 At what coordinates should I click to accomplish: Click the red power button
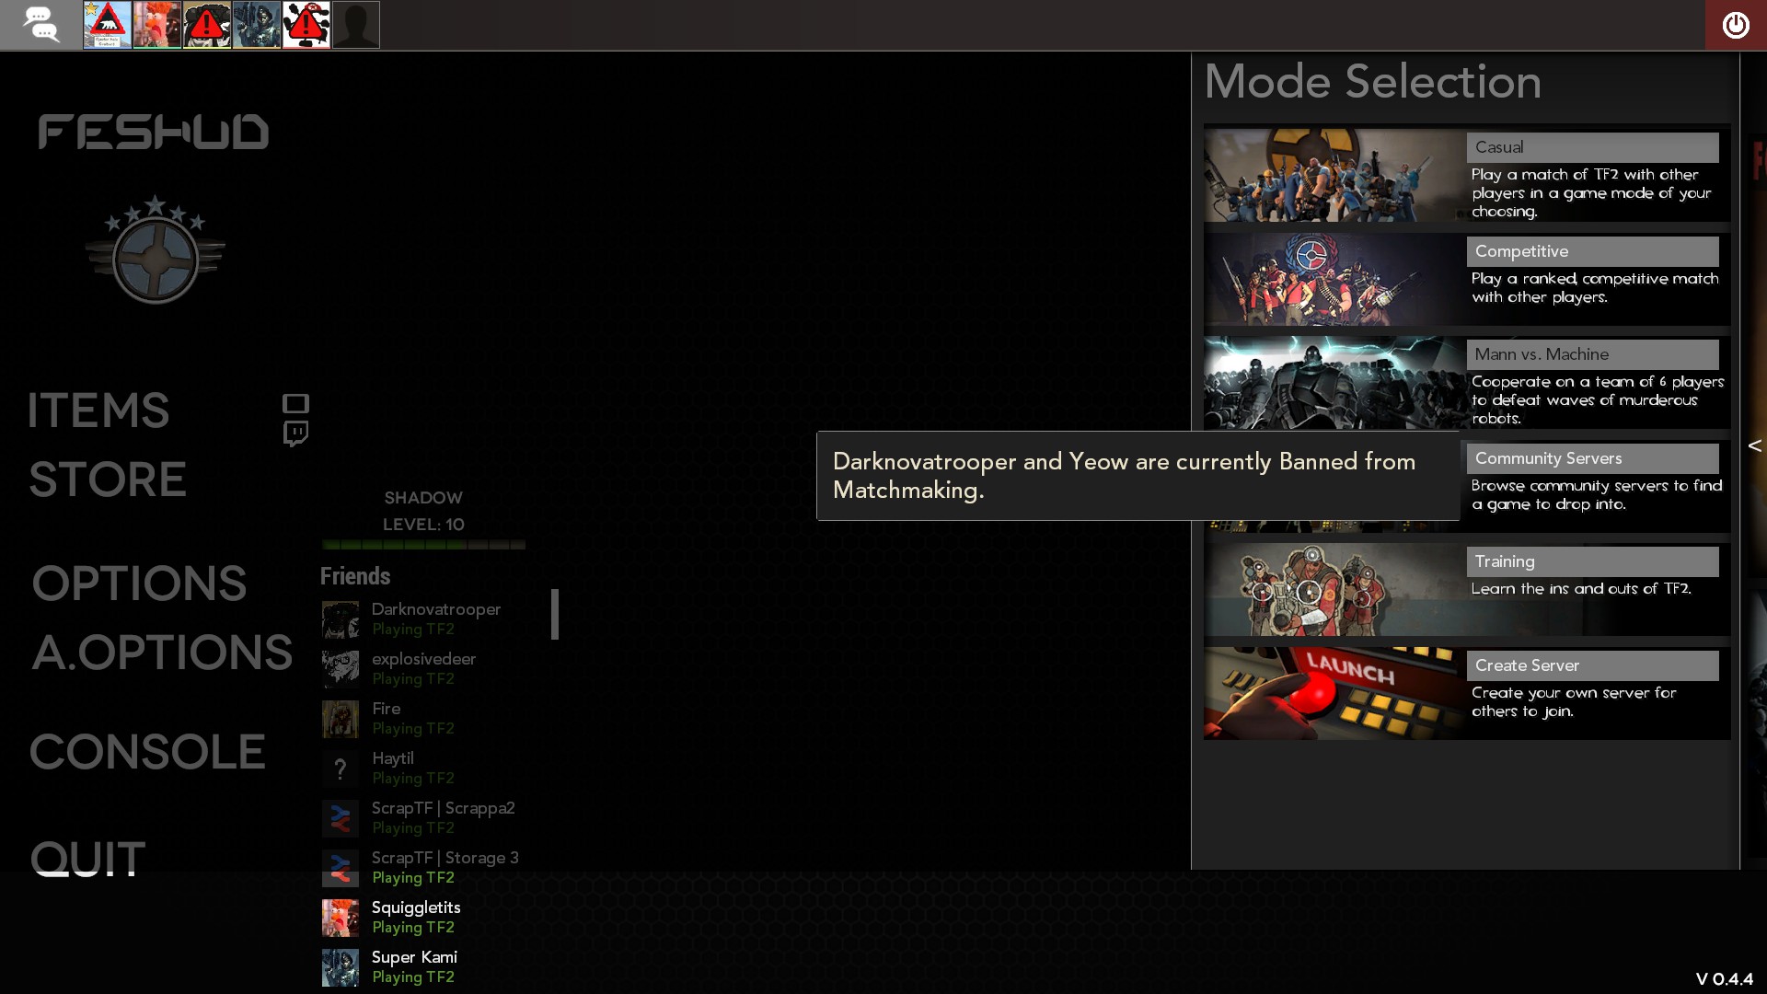click(x=1736, y=25)
